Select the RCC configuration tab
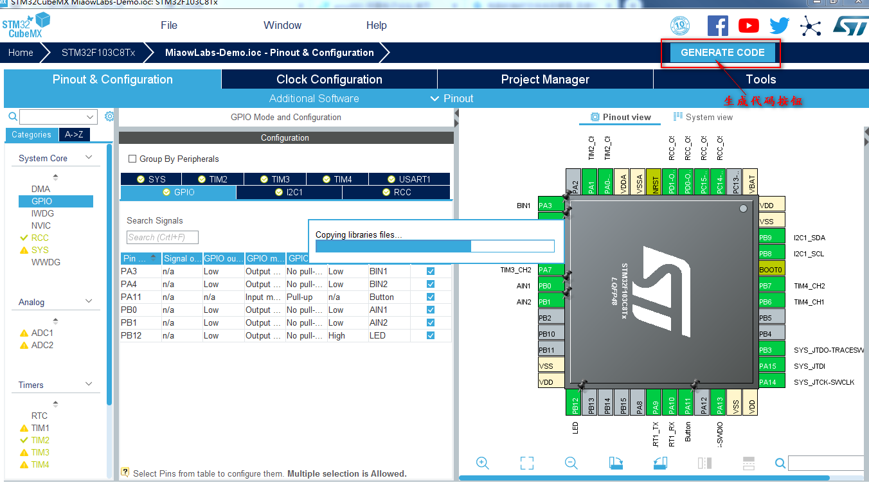The image size is (869, 485). (x=396, y=192)
